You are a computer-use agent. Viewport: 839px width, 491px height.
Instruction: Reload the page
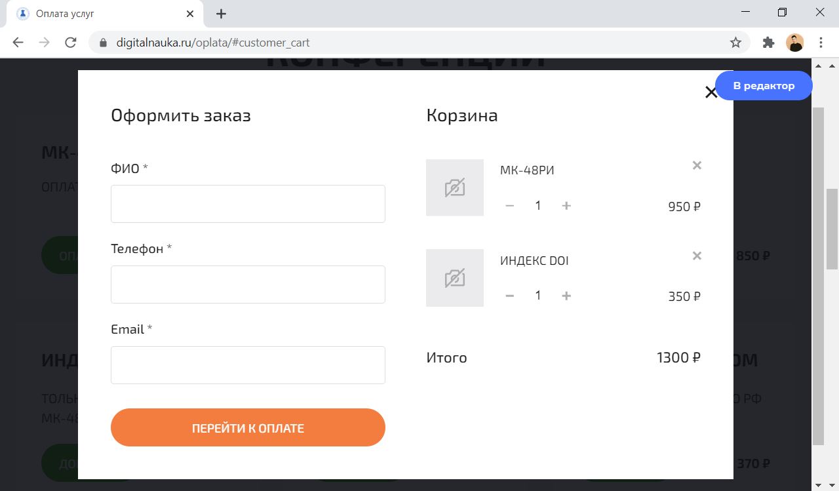[x=71, y=43]
